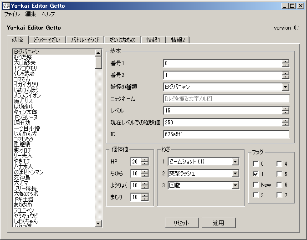Select コマさん in the list
The width and height of the screenshot is (307, 240).
pyautogui.click(x=54, y=79)
